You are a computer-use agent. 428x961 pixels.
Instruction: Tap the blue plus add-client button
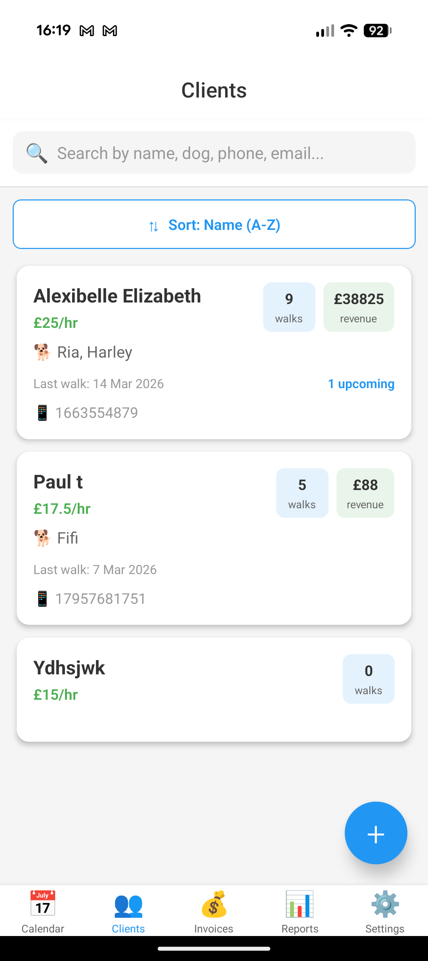(x=376, y=833)
